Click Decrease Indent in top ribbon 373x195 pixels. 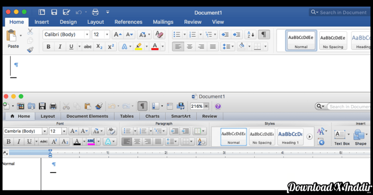(x=225, y=35)
